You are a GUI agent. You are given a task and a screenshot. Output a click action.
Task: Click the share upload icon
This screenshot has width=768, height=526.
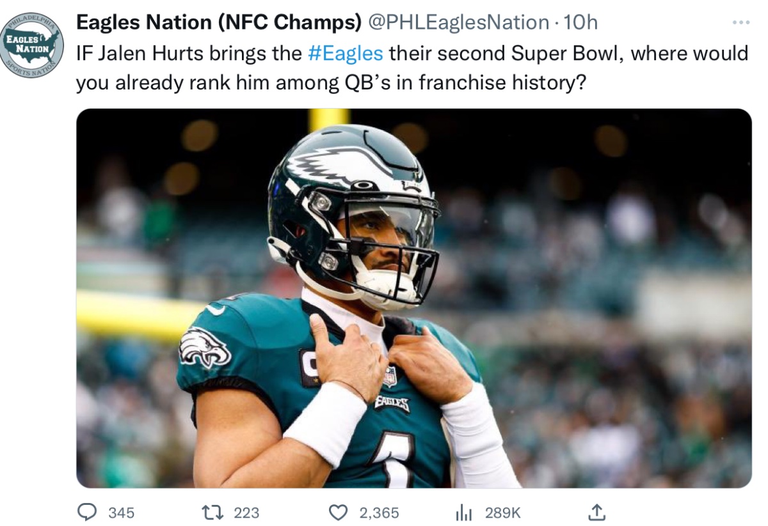click(596, 512)
